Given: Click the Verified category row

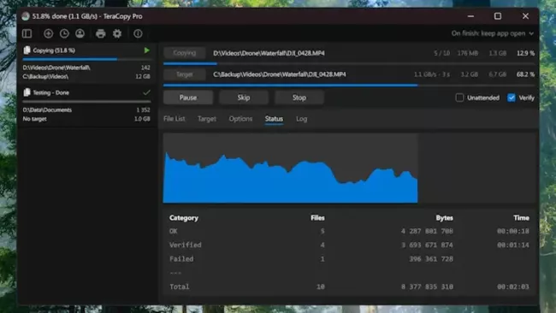Looking at the screenshot, I should click(349, 245).
